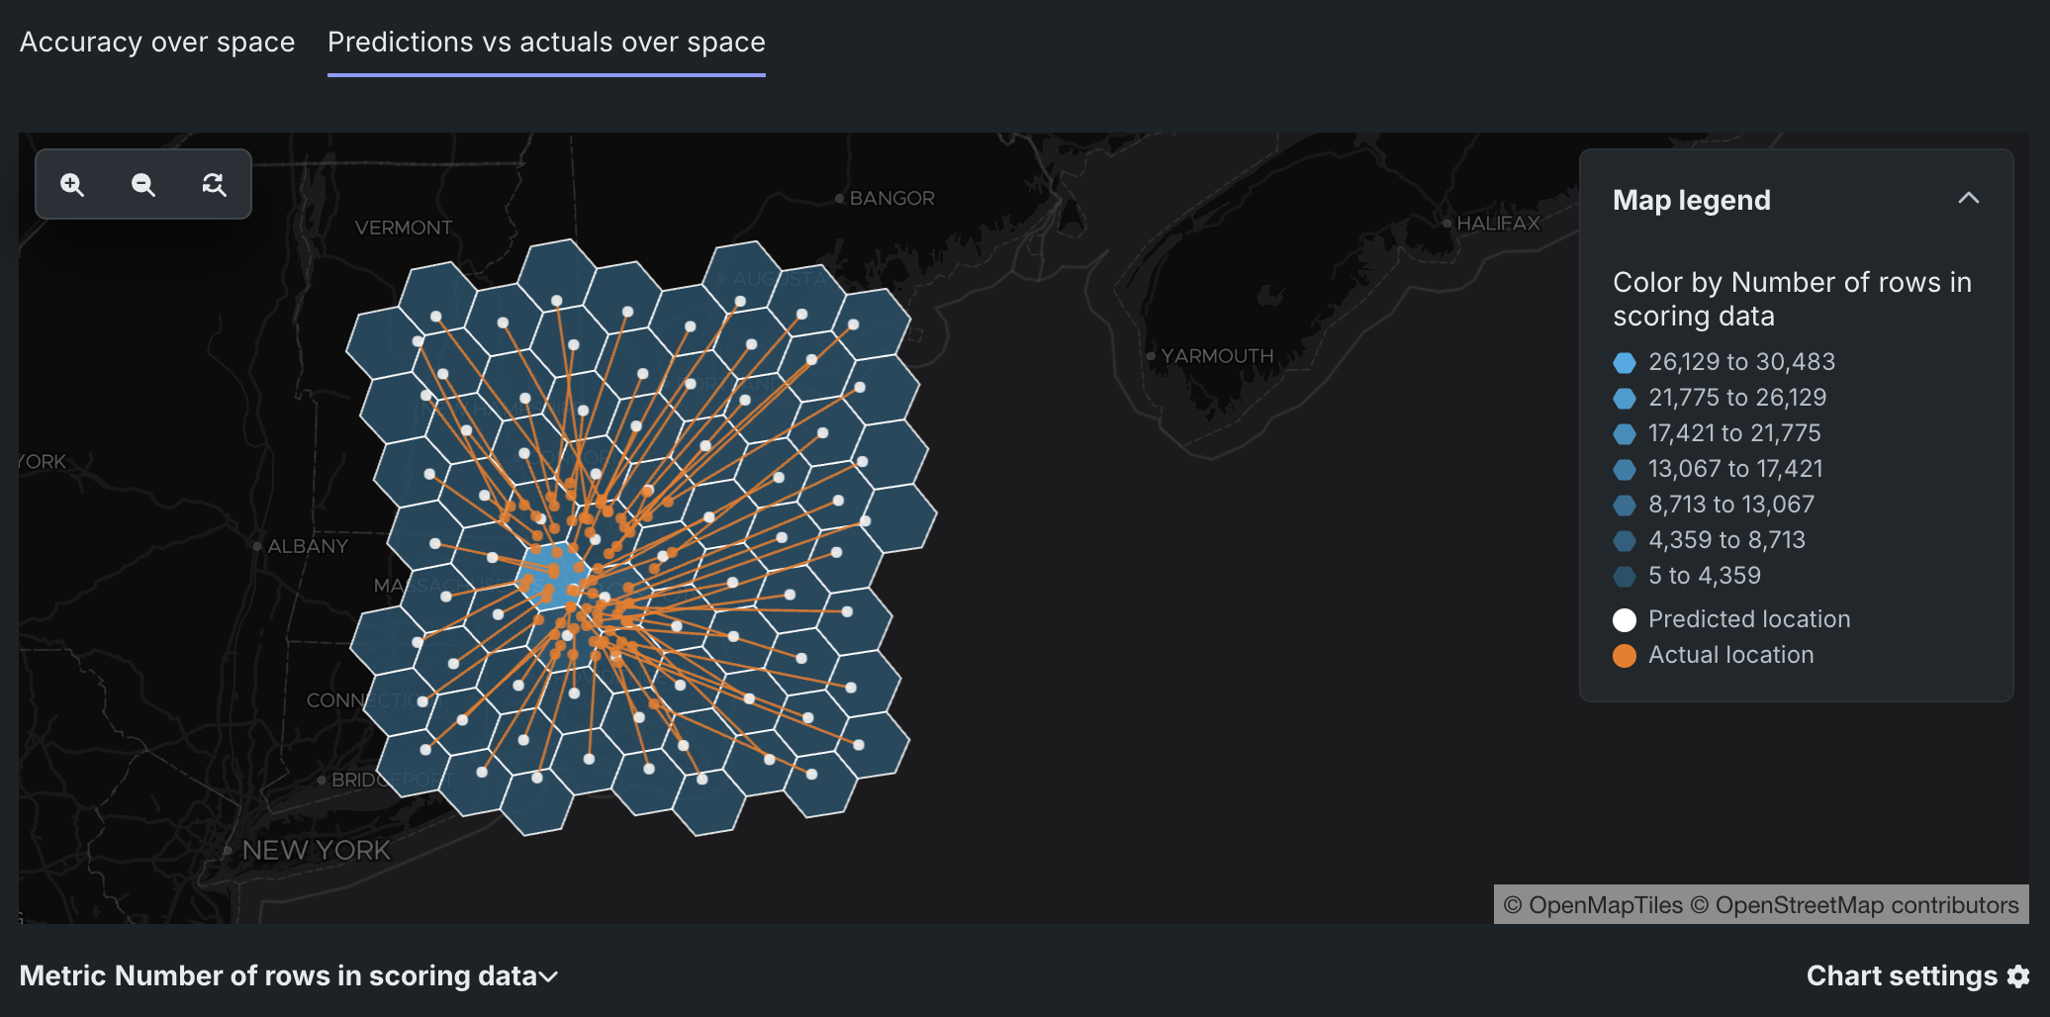This screenshot has width=2050, height=1017.
Task: Click the 5 to 4,359 legend hexagon
Action: pos(1625,577)
